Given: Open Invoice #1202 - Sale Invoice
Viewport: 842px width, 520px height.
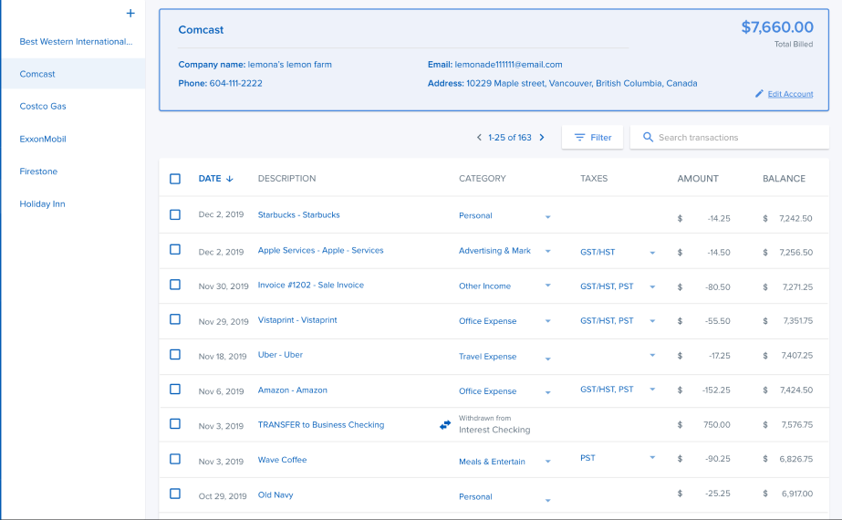Looking at the screenshot, I should [x=310, y=286].
